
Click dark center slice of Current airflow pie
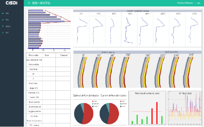point(104,114)
